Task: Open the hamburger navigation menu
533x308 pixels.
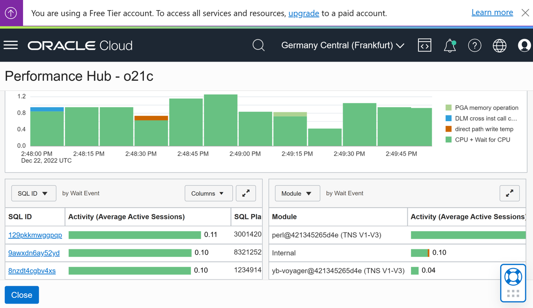Action: point(11,45)
